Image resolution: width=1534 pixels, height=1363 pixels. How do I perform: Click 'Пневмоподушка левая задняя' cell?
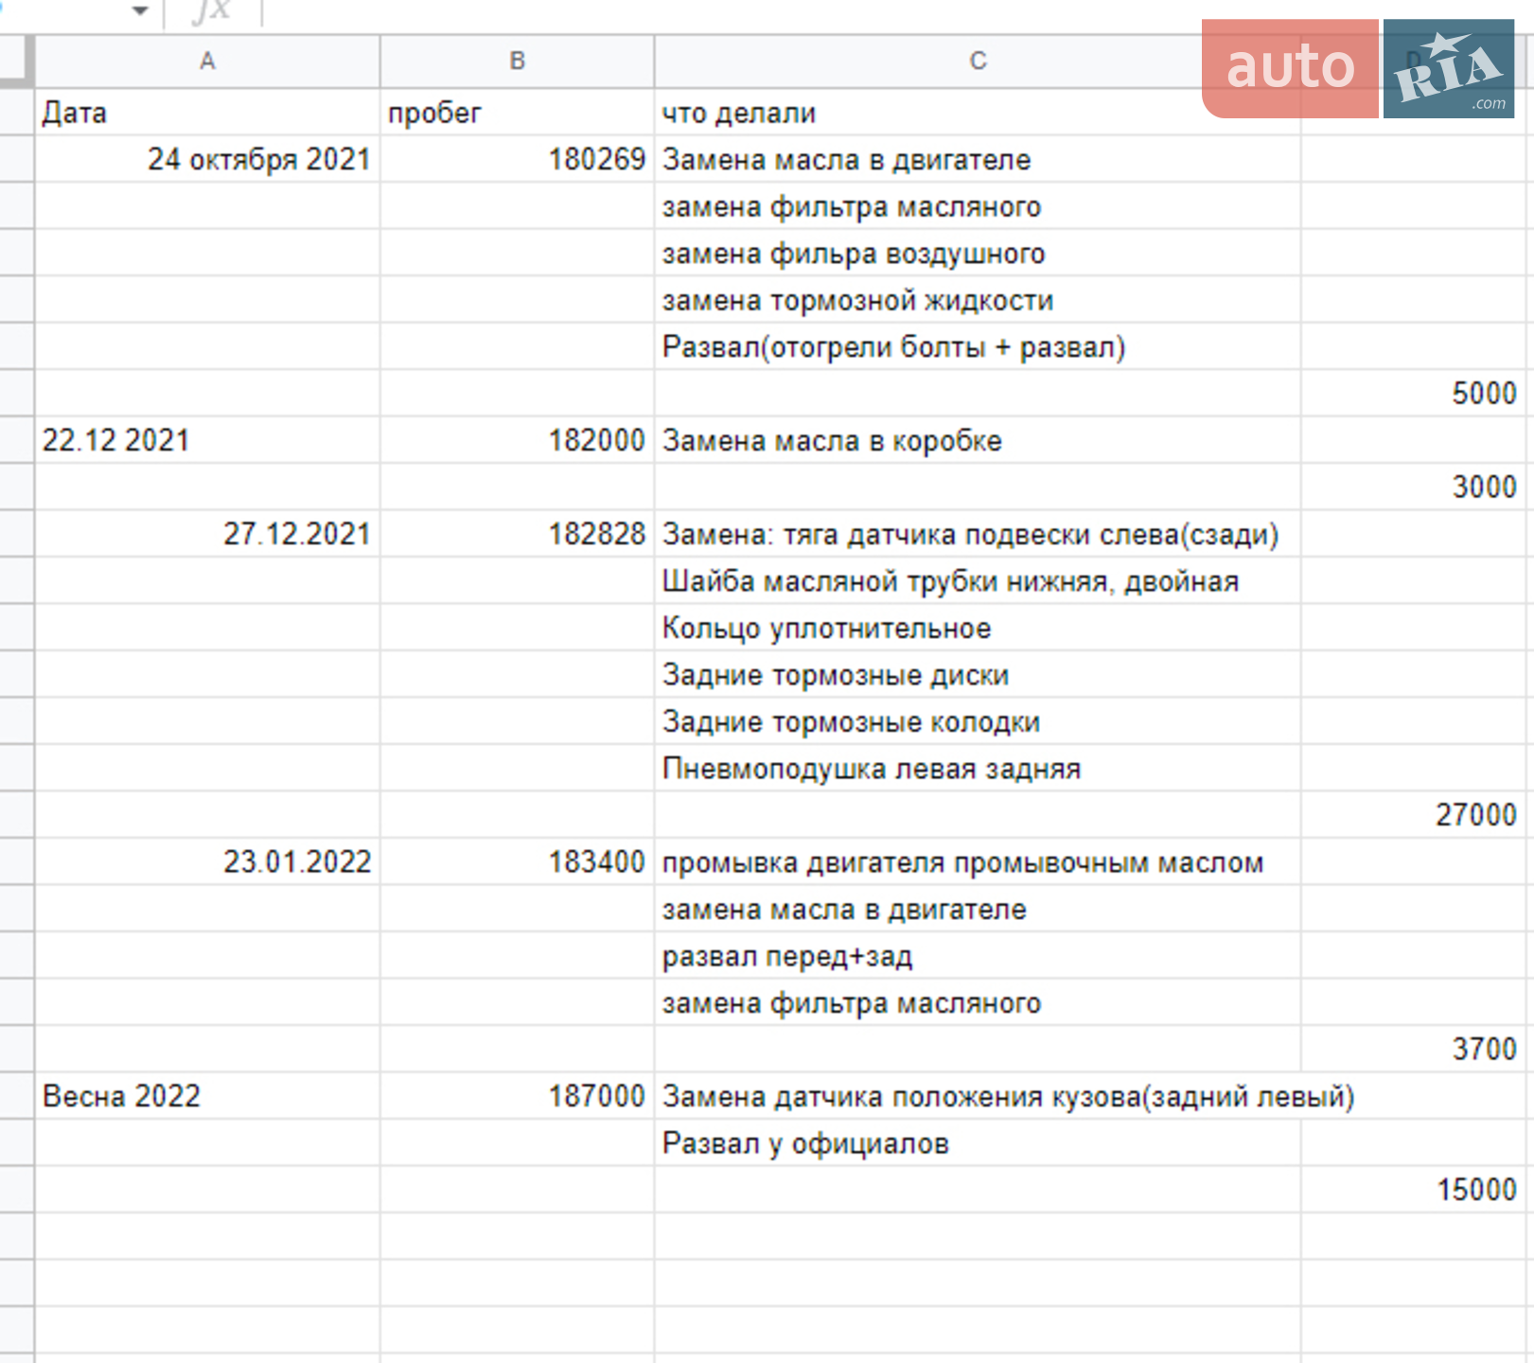[x=978, y=768]
